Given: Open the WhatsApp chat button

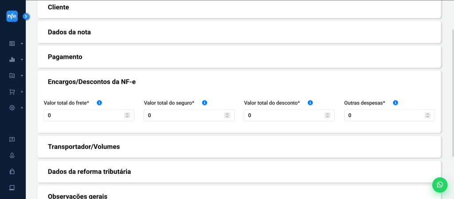Looking at the screenshot, I should click(x=439, y=184).
